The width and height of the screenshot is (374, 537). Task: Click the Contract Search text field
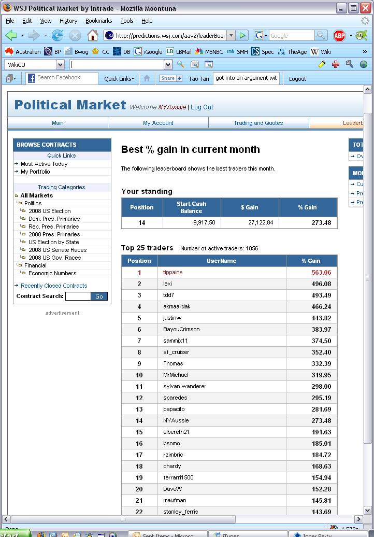(x=78, y=296)
